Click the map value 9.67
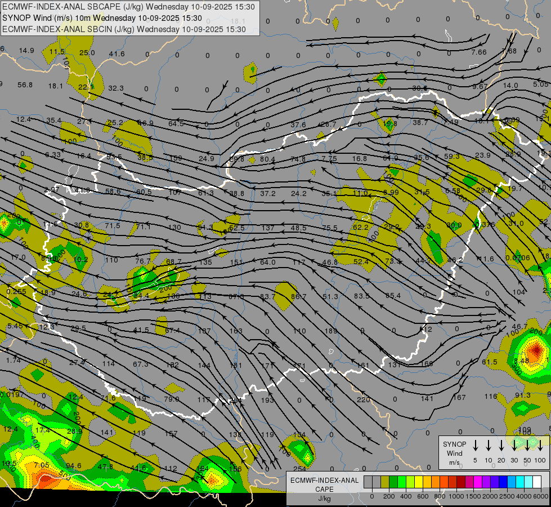The height and width of the screenshot is (507, 551). click(x=480, y=87)
